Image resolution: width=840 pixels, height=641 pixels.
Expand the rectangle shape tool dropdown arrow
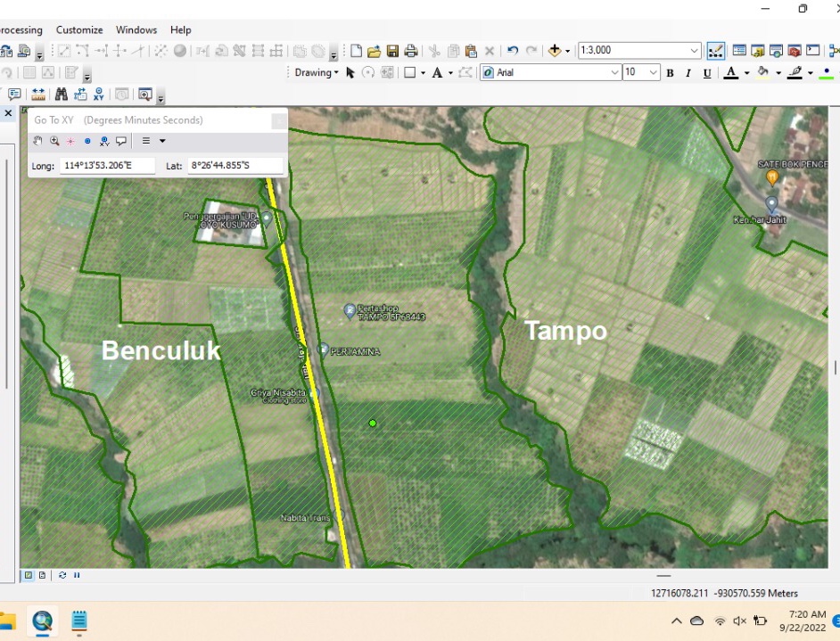pyautogui.click(x=423, y=73)
